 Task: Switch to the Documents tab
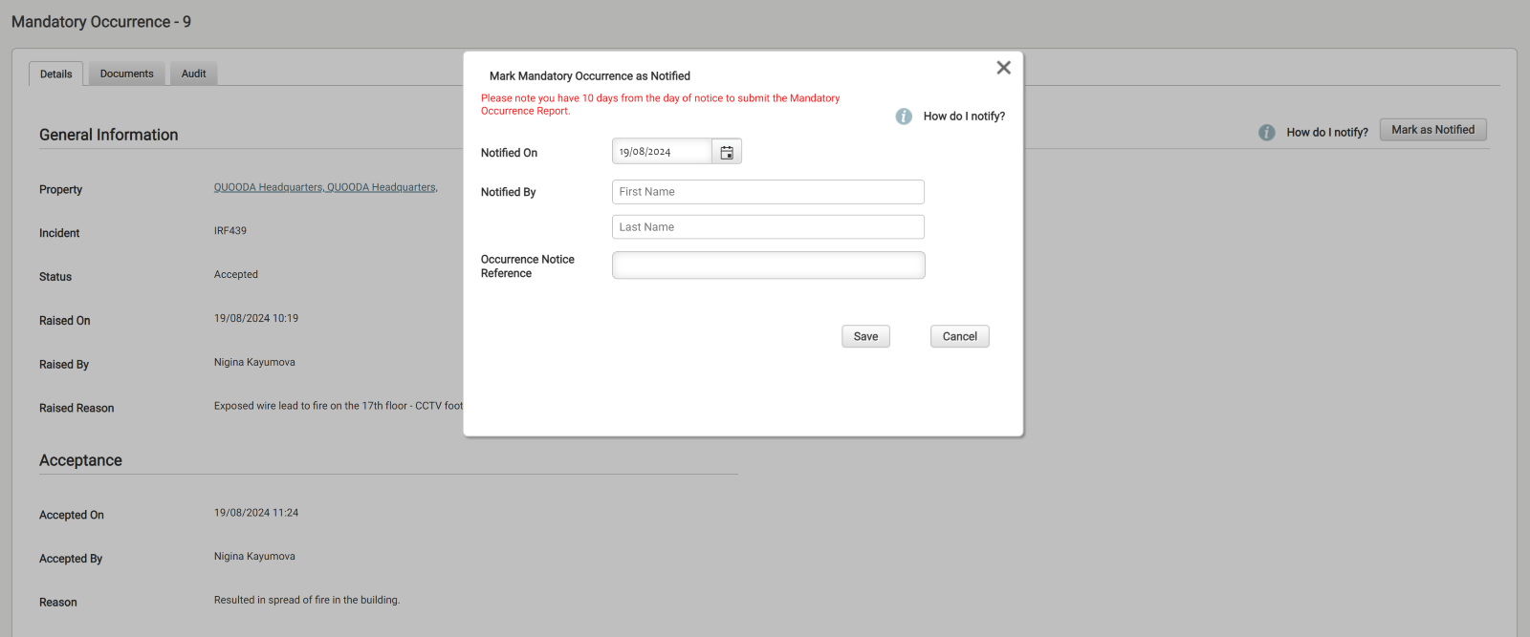[126, 74]
